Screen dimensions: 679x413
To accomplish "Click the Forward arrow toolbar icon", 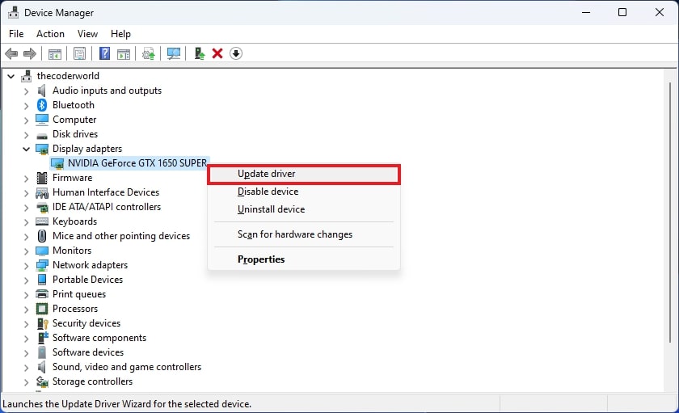I will coord(29,53).
